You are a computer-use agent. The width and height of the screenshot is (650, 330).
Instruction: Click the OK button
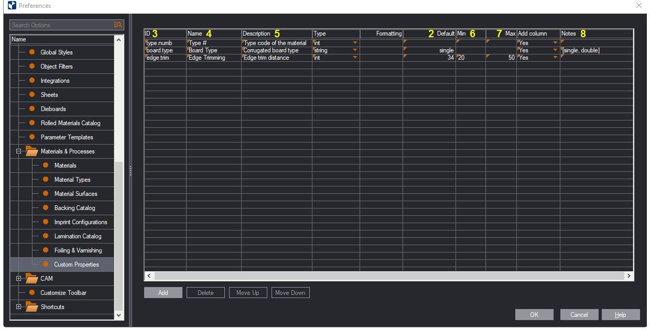(534, 315)
